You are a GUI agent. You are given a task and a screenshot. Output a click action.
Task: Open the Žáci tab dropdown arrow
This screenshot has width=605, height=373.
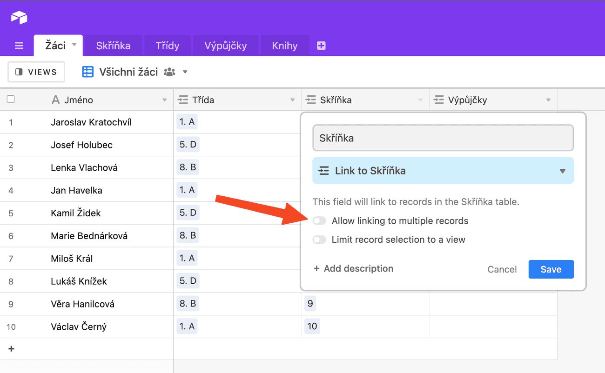[74, 45]
